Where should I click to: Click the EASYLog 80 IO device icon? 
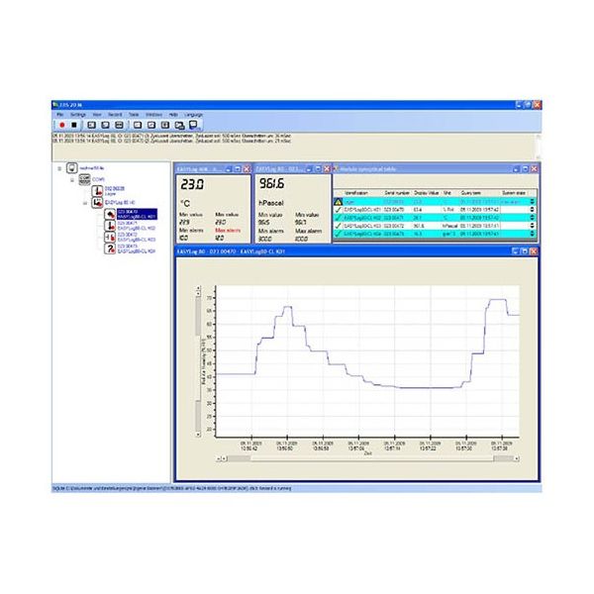[x=97, y=202]
